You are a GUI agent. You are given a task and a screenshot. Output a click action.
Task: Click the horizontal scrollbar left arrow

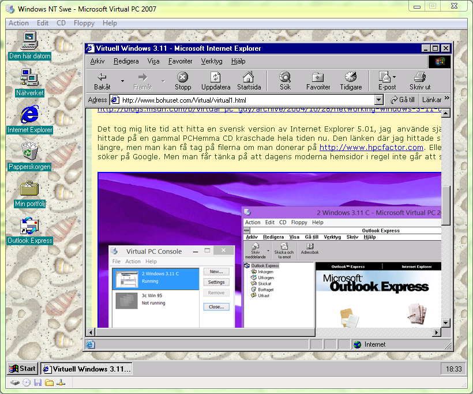point(91,332)
